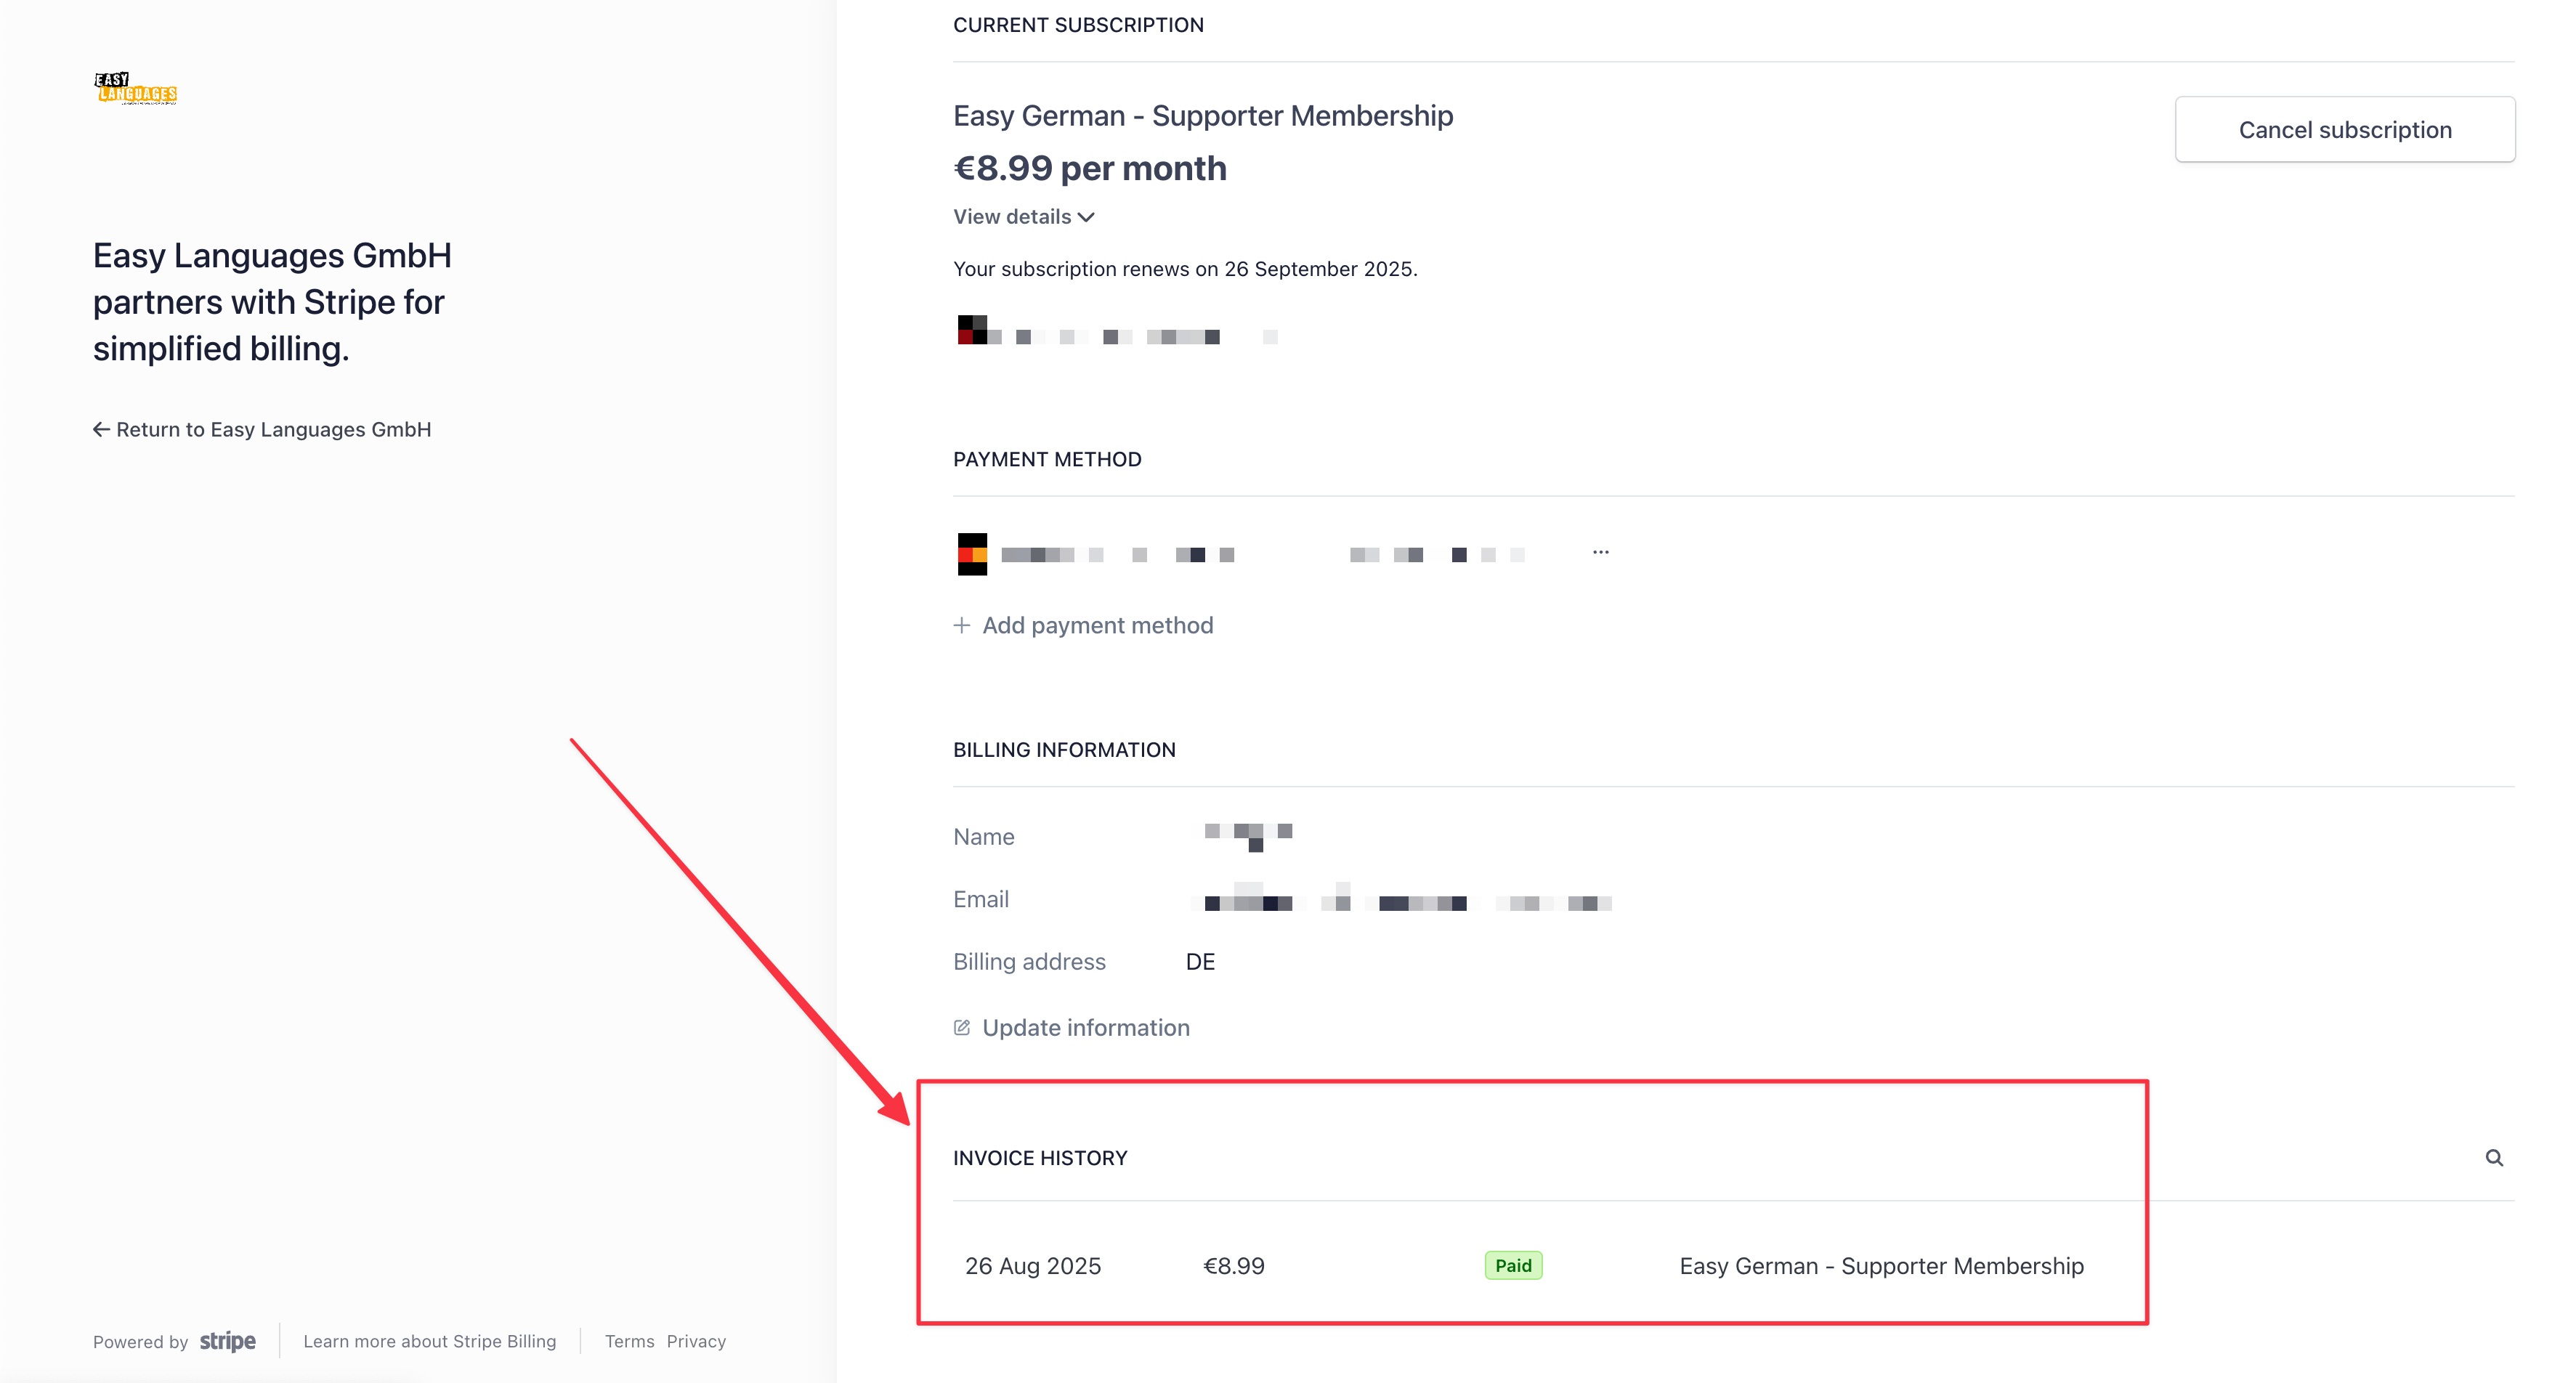This screenshot has width=2576, height=1383.
Task: Click the Name label in billing information
Action: pos(984,837)
